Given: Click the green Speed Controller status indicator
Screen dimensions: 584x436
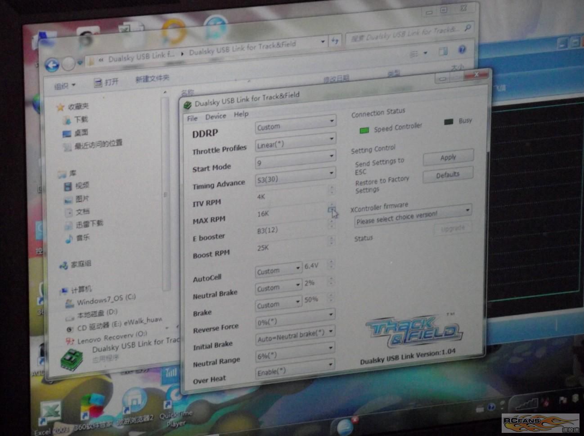Looking at the screenshot, I should [364, 130].
